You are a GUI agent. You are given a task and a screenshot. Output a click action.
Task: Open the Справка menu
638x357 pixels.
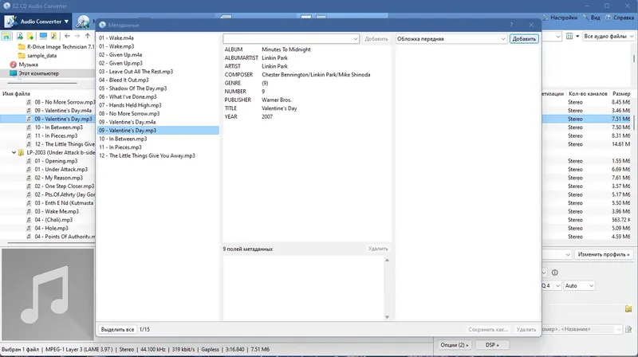[x=620, y=18]
